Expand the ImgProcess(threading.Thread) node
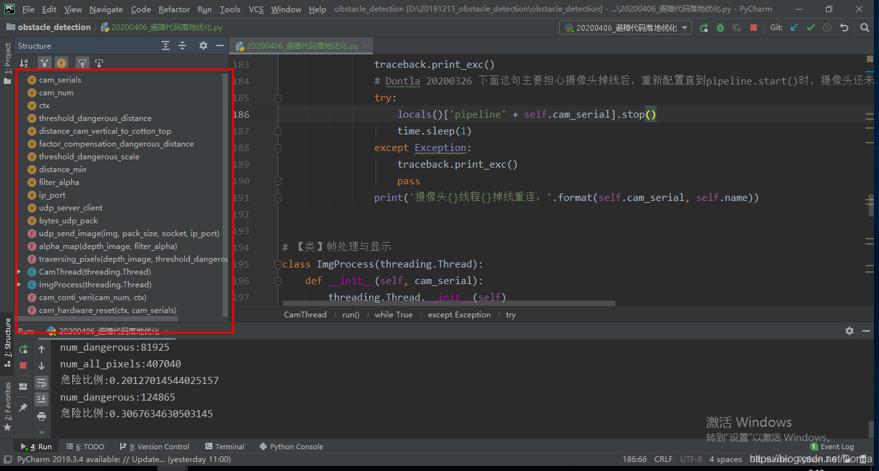 20,284
